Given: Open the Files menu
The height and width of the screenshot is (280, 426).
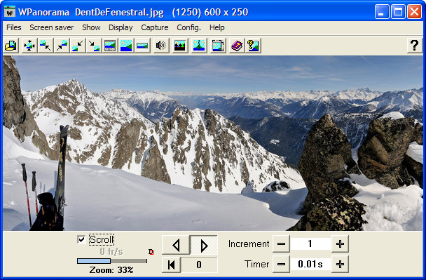Looking at the screenshot, I should (x=14, y=27).
